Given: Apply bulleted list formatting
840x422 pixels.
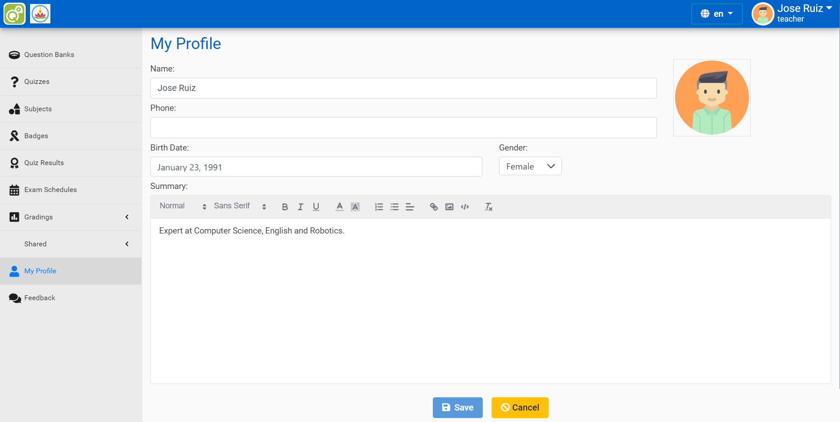Looking at the screenshot, I should (394, 207).
